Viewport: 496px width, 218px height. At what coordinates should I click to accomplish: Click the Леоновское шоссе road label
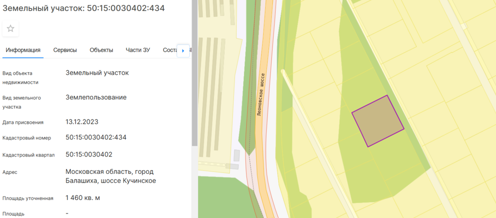click(261, 94)
